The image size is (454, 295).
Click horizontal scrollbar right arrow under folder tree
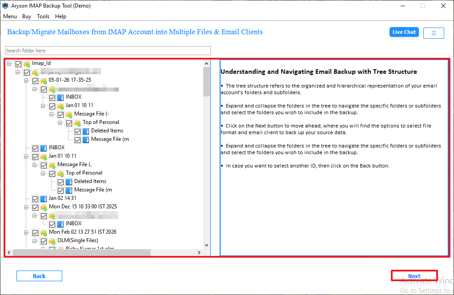199,252
